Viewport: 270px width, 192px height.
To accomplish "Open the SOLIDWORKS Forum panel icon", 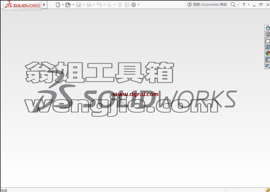I will click(268, 66).
